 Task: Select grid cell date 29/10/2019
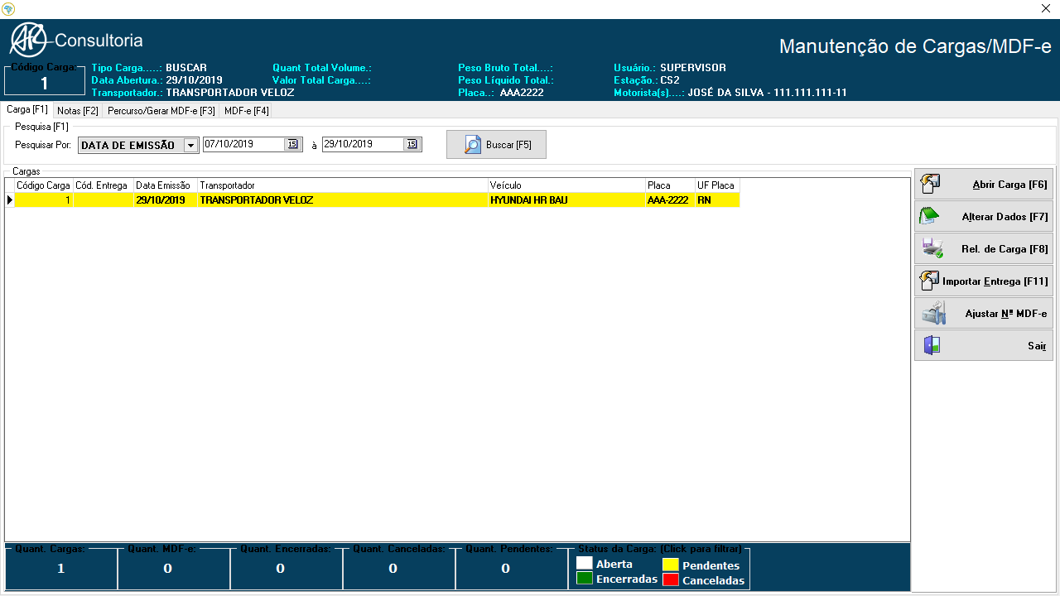(x=166, y=200)
